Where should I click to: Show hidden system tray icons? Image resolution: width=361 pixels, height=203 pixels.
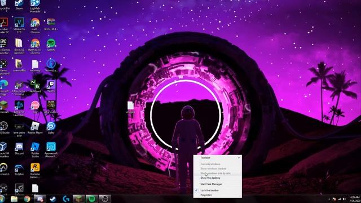[x=329, y=199]
